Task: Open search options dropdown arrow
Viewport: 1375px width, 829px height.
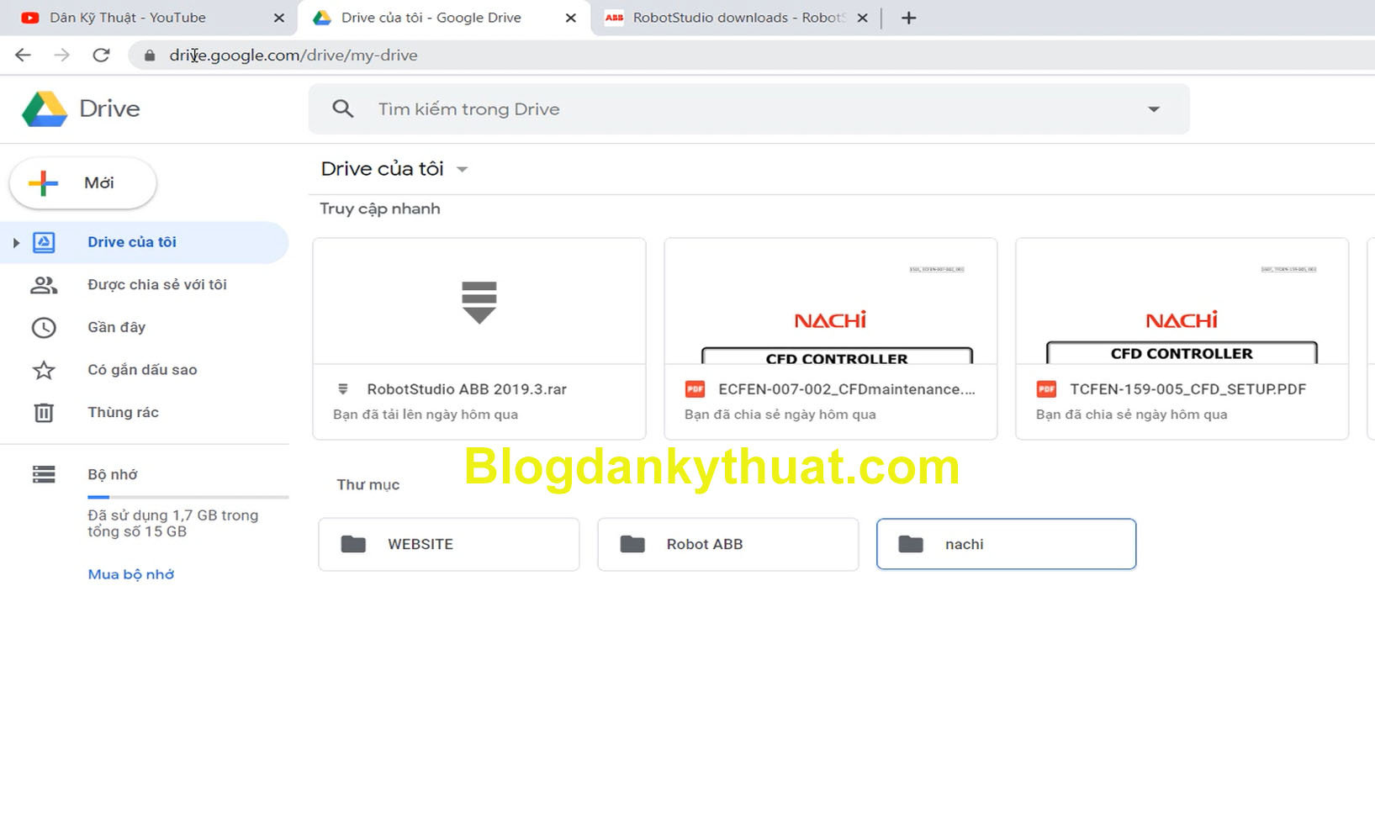Action: [1154, 109]
